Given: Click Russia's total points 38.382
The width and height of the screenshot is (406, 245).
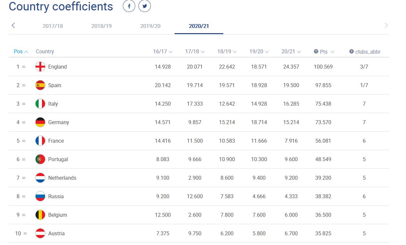Looking at the screenshot, I should click(323, 196).
